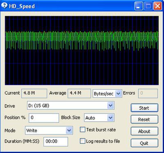Open the About dialog
The width and height of the screenshot is (164, 153).
tap(144, 131)
